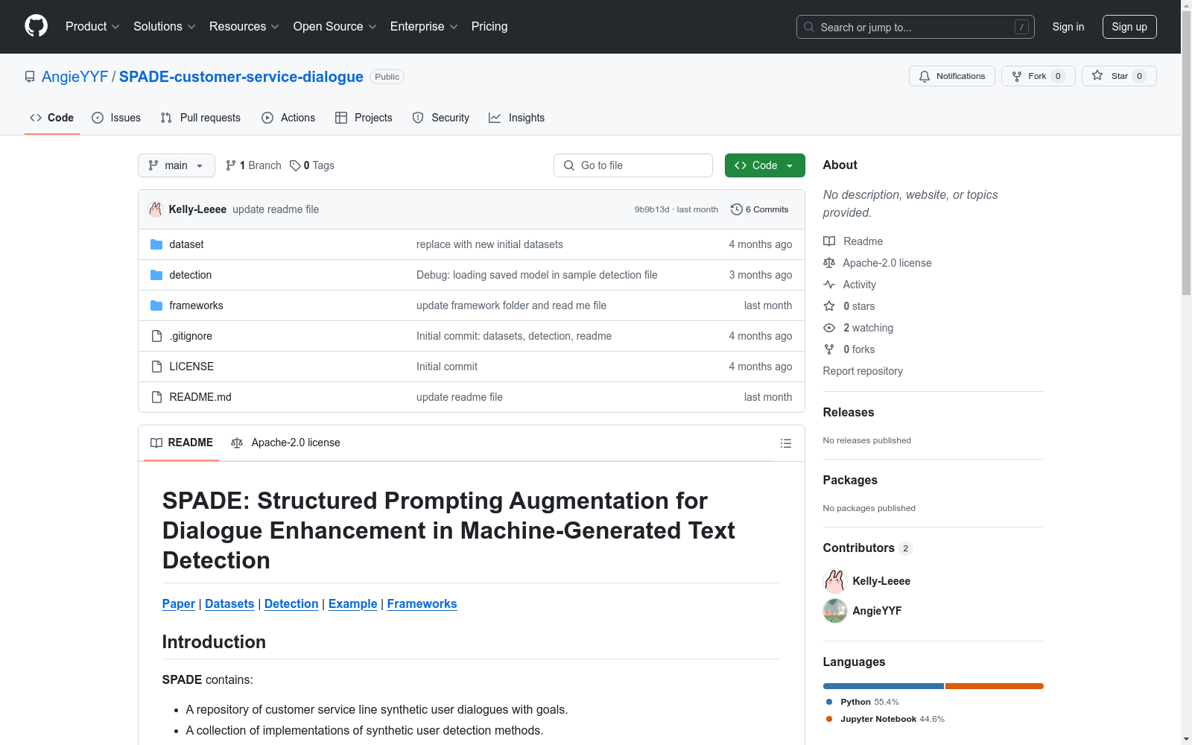Click the Paper link in README
This screenshot has height=745, width=1192.
click(179, 604)
